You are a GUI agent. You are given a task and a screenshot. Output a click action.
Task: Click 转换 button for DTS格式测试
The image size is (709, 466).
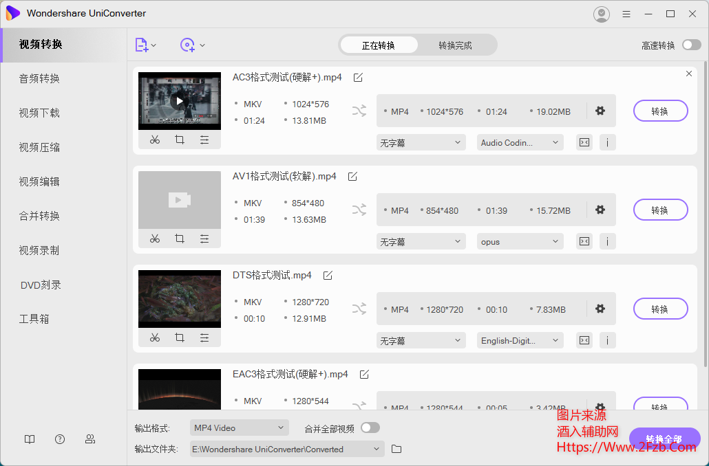pos(660,309)
